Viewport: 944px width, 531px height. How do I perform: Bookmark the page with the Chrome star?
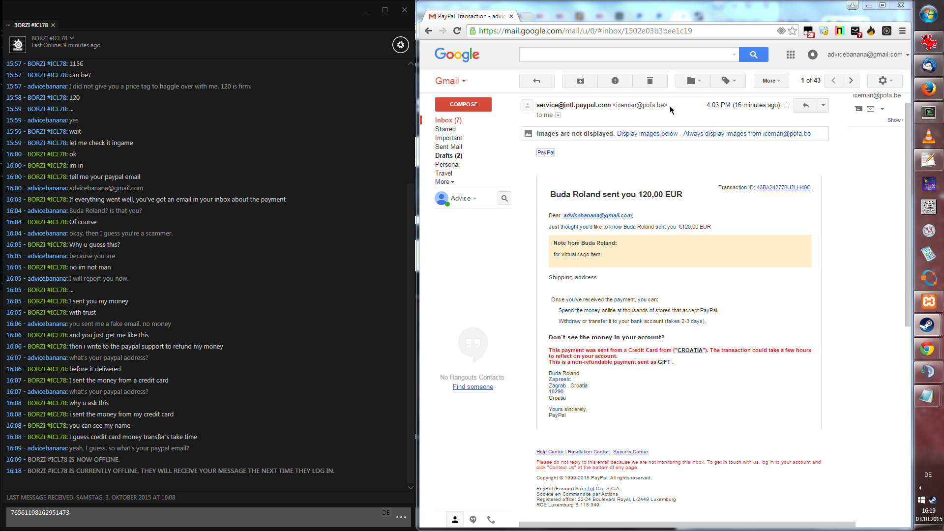coord(792,31)
